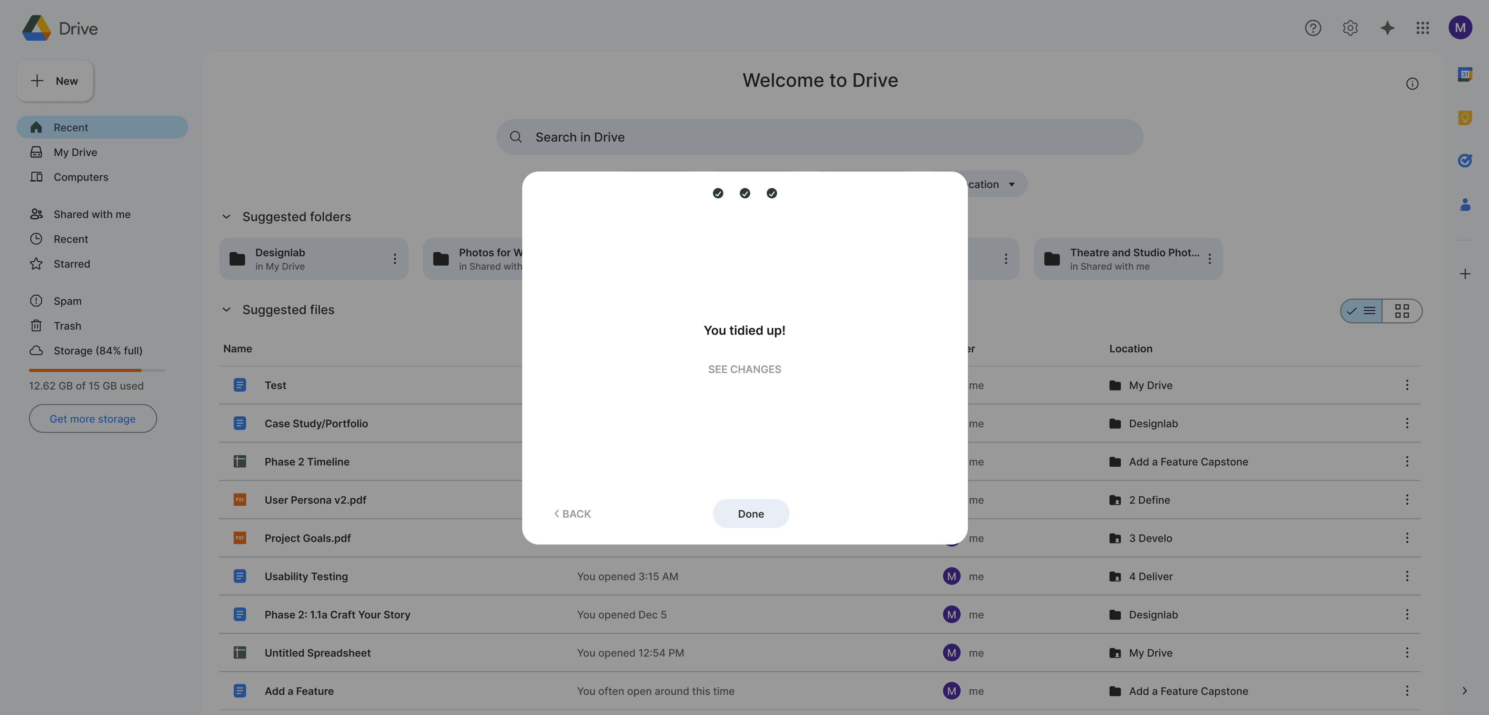The height and width of the screenshot is (715, 1489).
Task: Click the storage usage progress bar
Action: [97, 370]
